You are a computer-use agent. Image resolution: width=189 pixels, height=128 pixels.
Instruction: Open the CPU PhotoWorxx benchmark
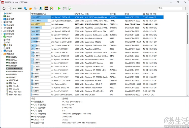point(16,72)
